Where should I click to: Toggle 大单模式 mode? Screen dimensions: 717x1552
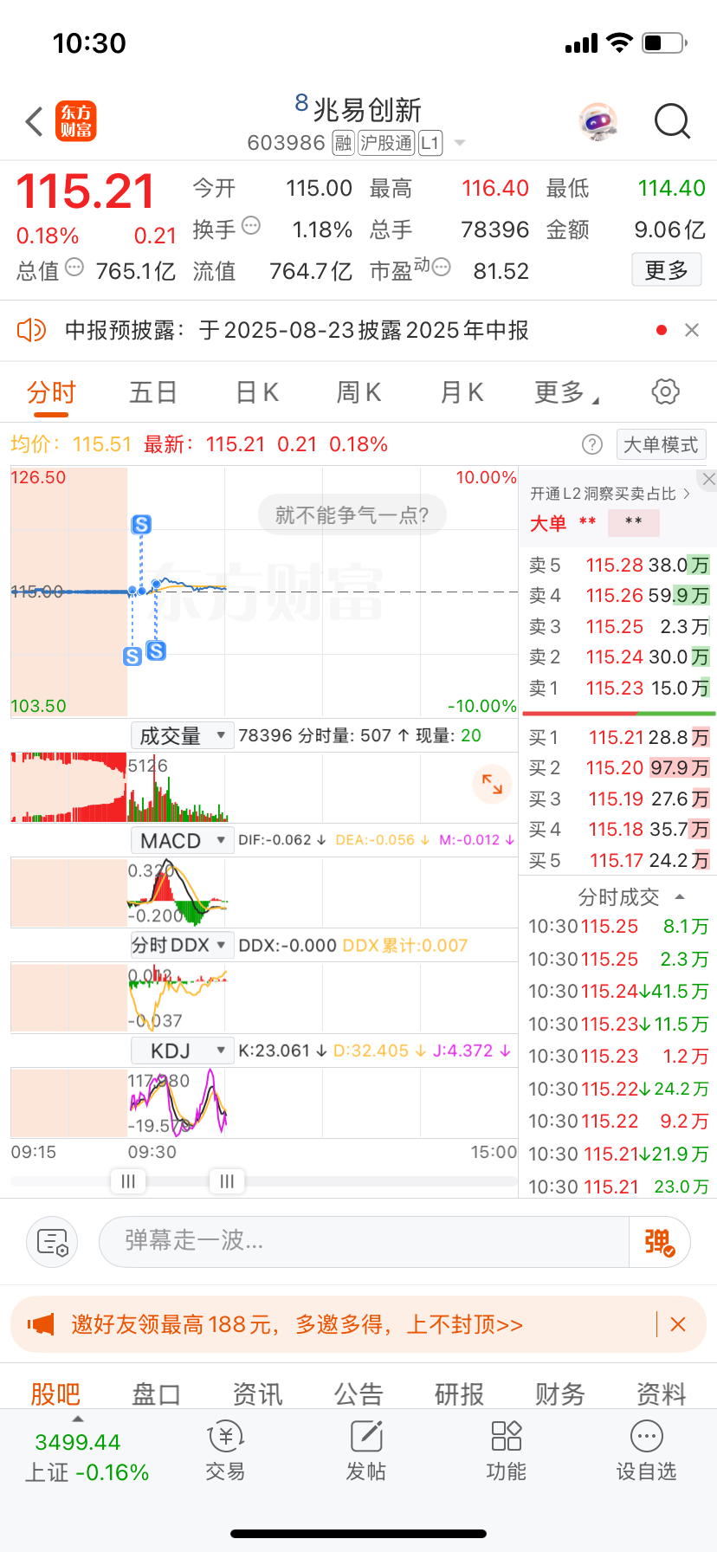pyautogui.click(x=661, y=444)
